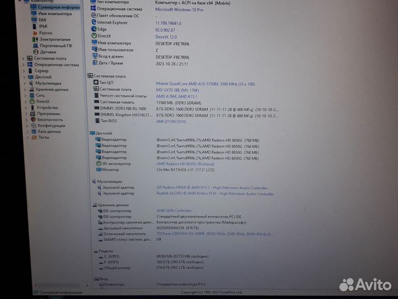Select Программы in the navigation tree
The image size is (398, 299).
49,114
